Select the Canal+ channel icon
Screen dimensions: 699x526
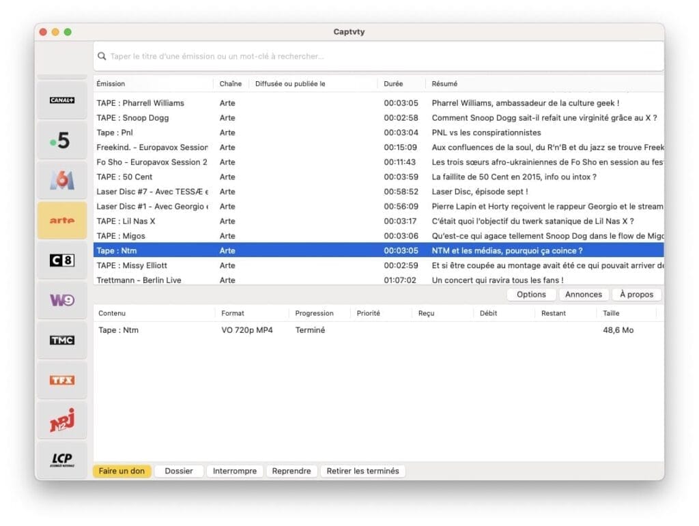pyautogui.click(x=62, y=100)
